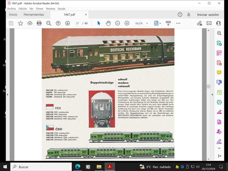The height and width of the screenshot is (171, 228).
Task: Open the zoom level dropdown arrow
Action: [x=147, y=23]
